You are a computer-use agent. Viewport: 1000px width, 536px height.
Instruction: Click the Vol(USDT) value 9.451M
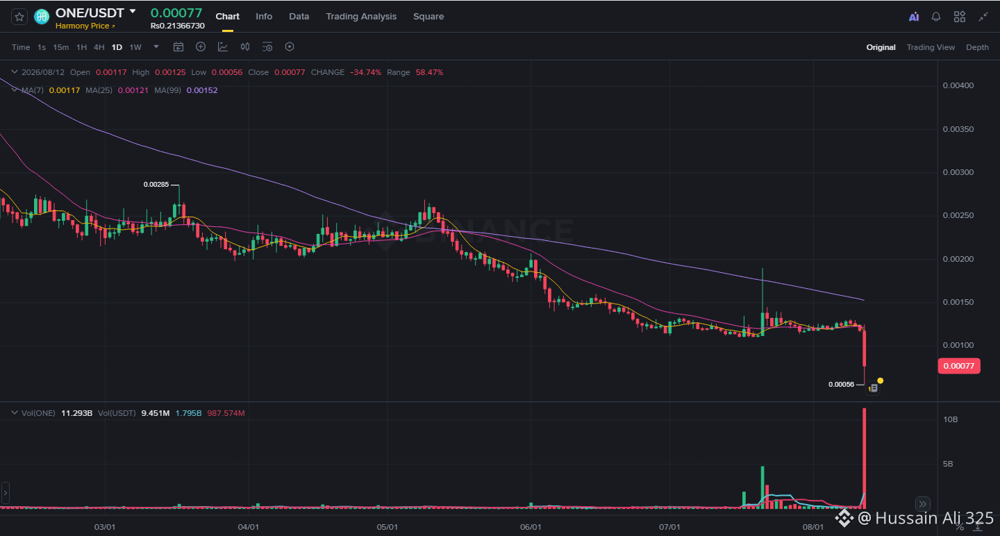pyautogui.click(x=156, y=413)
